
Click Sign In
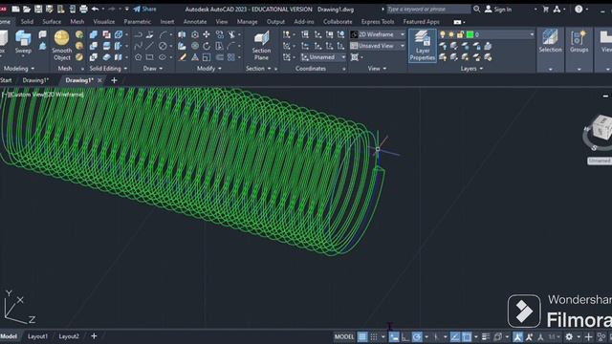[x=498, y=9]
